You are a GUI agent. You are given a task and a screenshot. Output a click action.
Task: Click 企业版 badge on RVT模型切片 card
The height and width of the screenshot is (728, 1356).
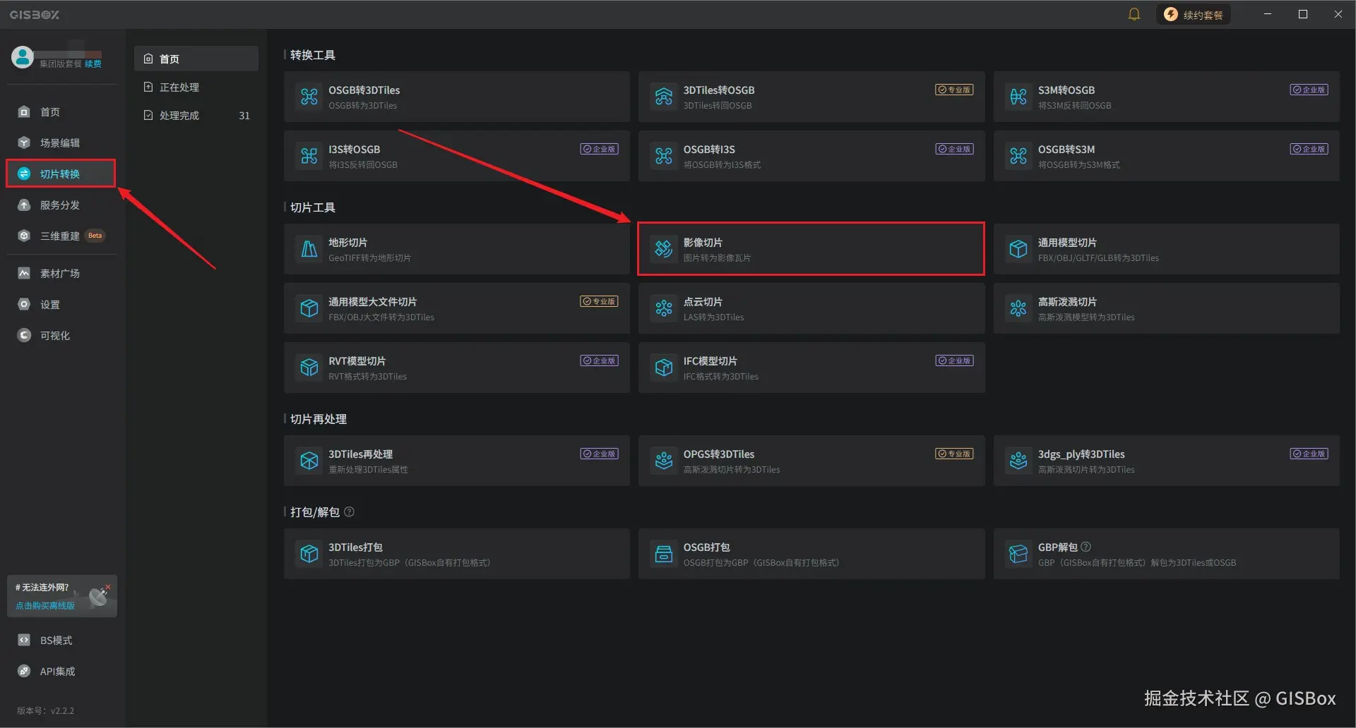coord(600,360)
